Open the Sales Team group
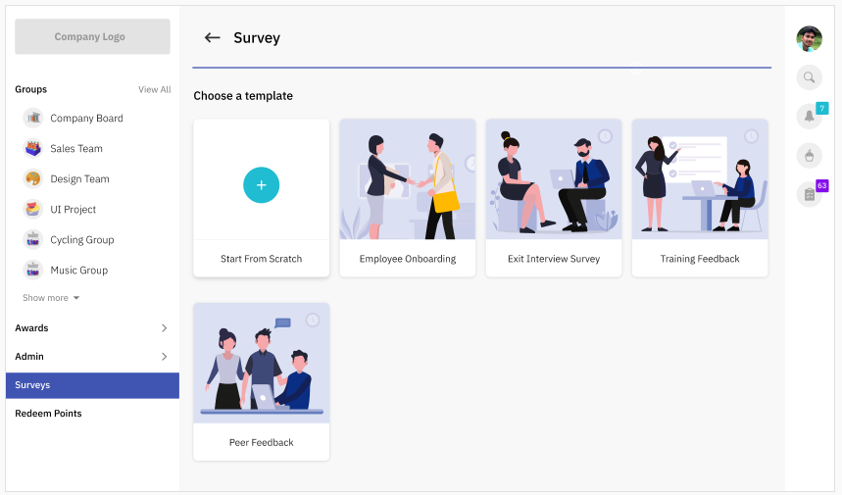 tap(76, 149)
